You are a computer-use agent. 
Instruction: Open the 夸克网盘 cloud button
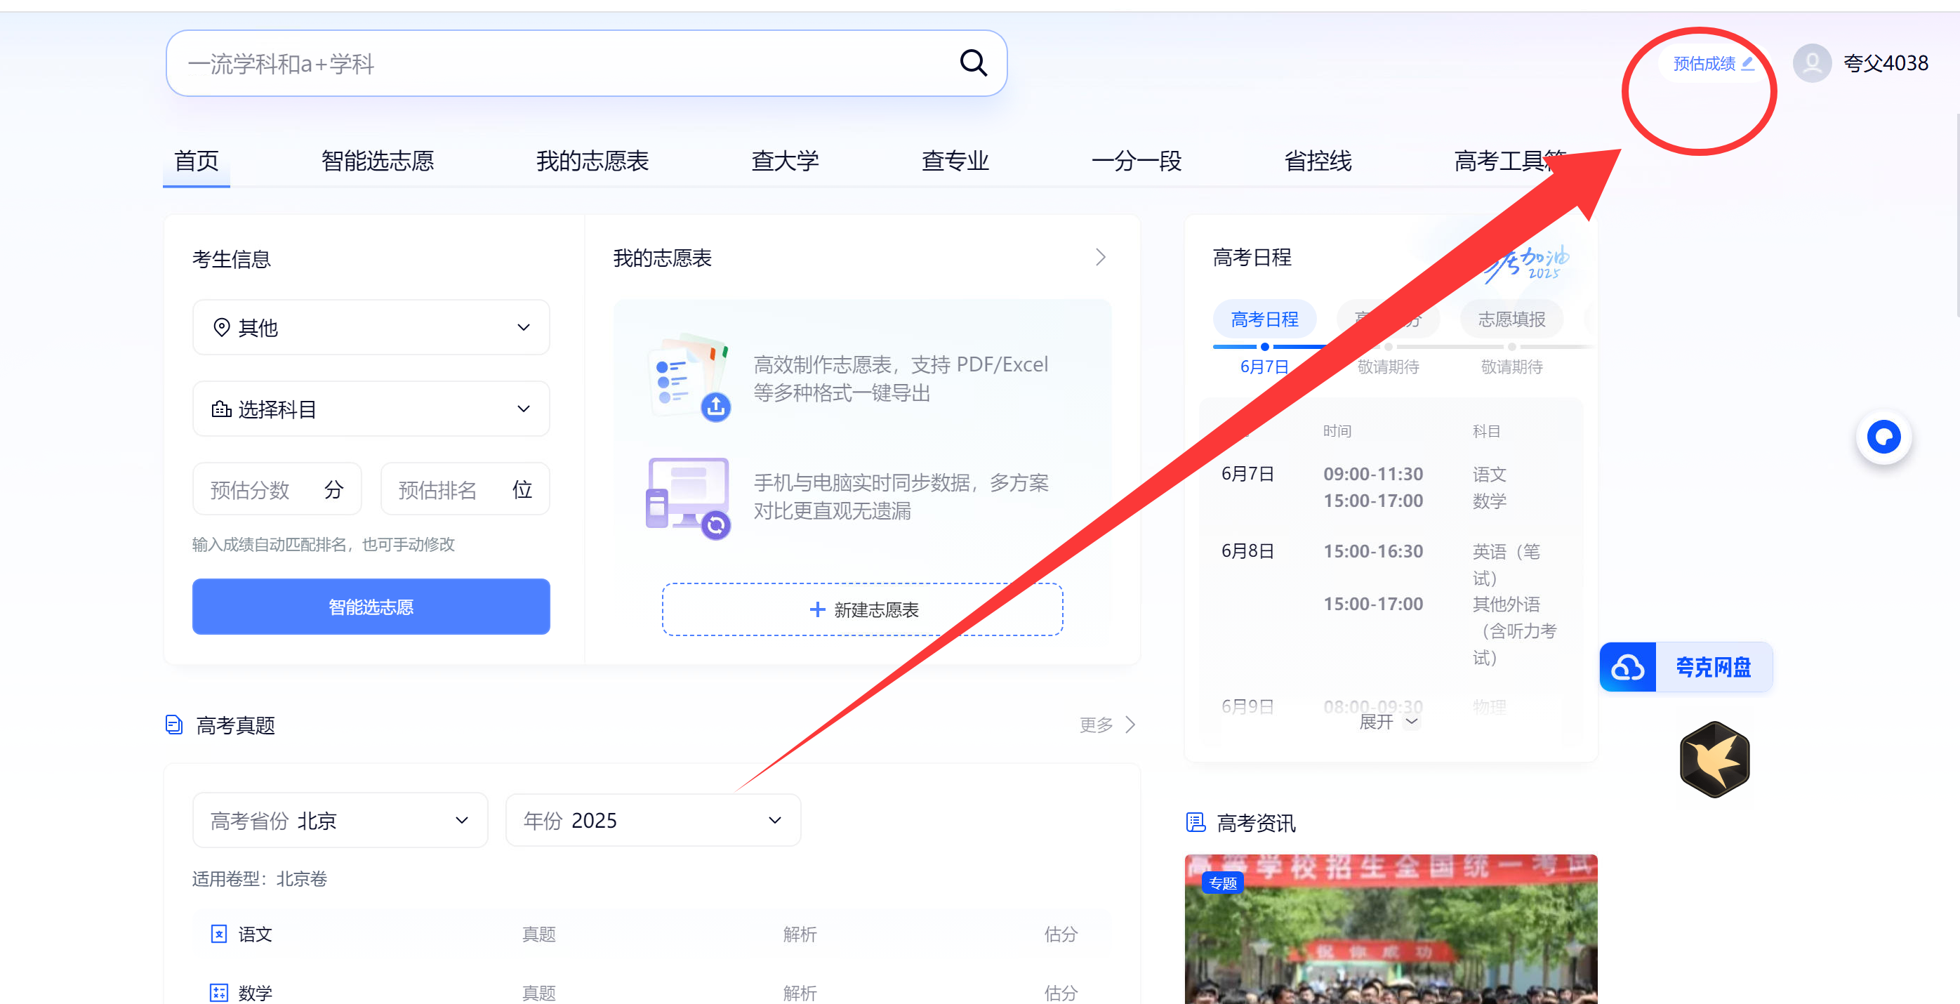click(1686, 667)
